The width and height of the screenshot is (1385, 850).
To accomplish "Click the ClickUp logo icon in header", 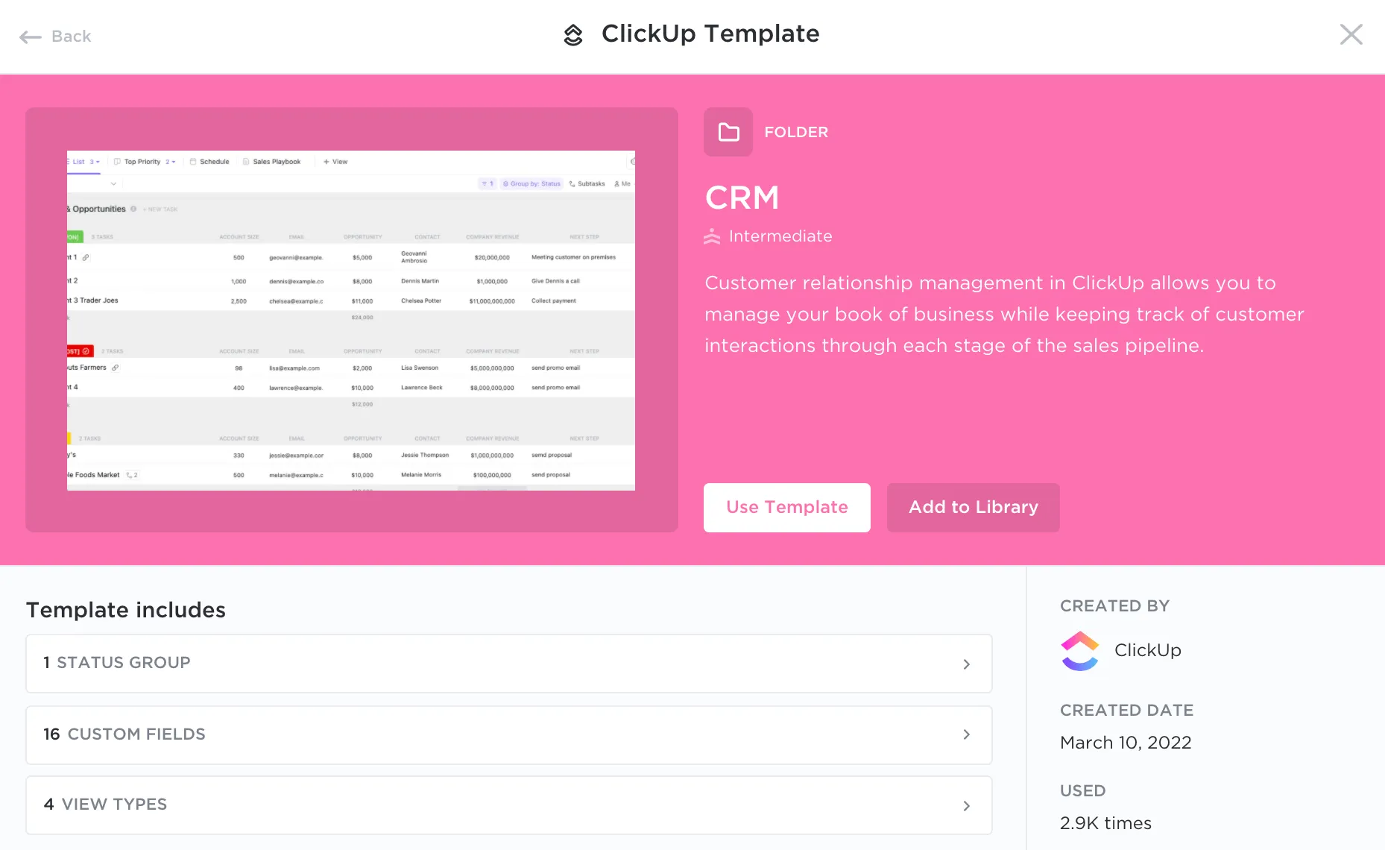I will tap(573, 34).
